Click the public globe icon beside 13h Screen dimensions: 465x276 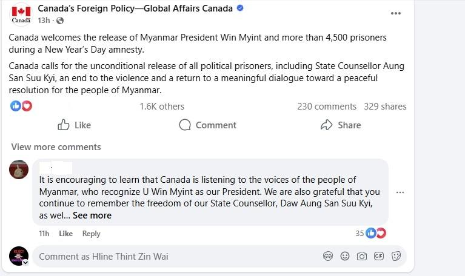tap(60, 21)
